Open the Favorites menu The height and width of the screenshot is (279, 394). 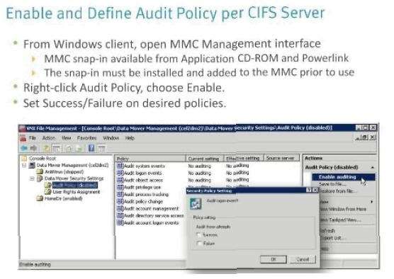pyautogui.click(x=86, y=138)
